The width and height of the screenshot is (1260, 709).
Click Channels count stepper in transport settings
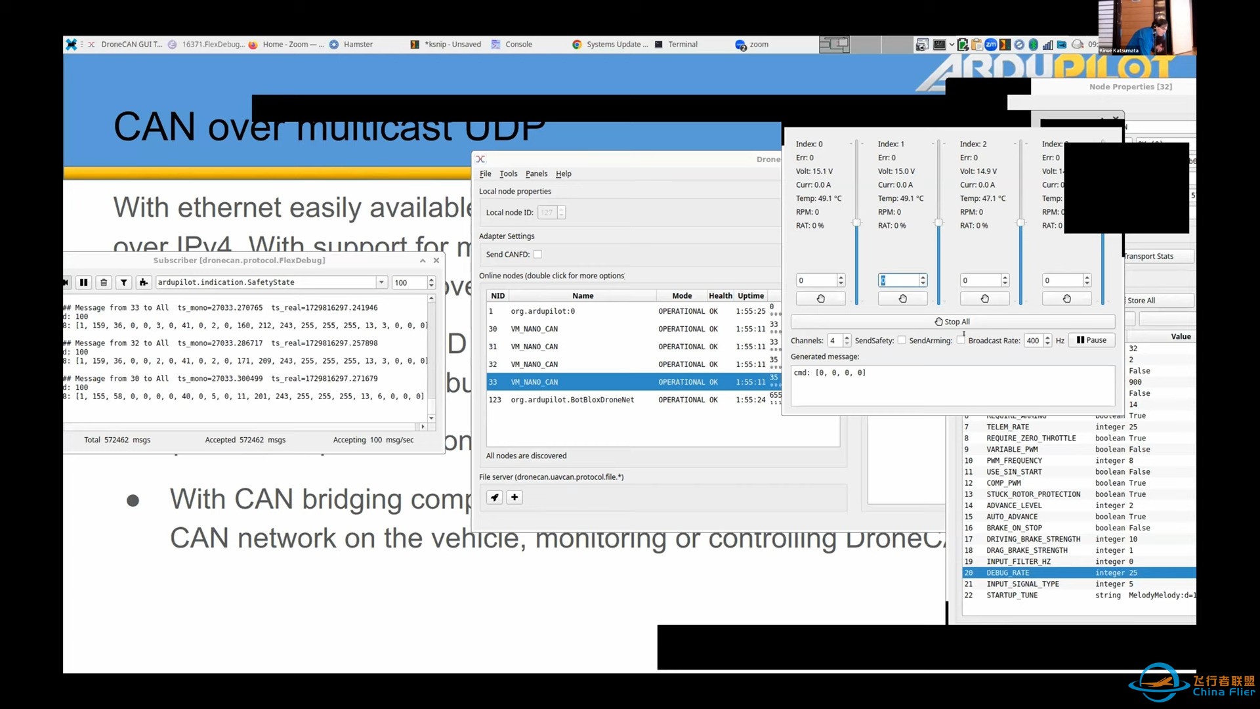[x=845, y=339]
